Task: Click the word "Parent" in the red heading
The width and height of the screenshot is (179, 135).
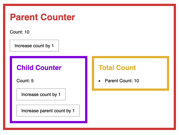Action: (24, 17)
